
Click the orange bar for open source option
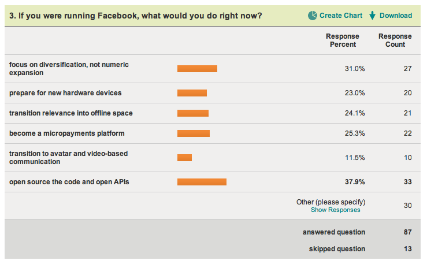point(202,182)
